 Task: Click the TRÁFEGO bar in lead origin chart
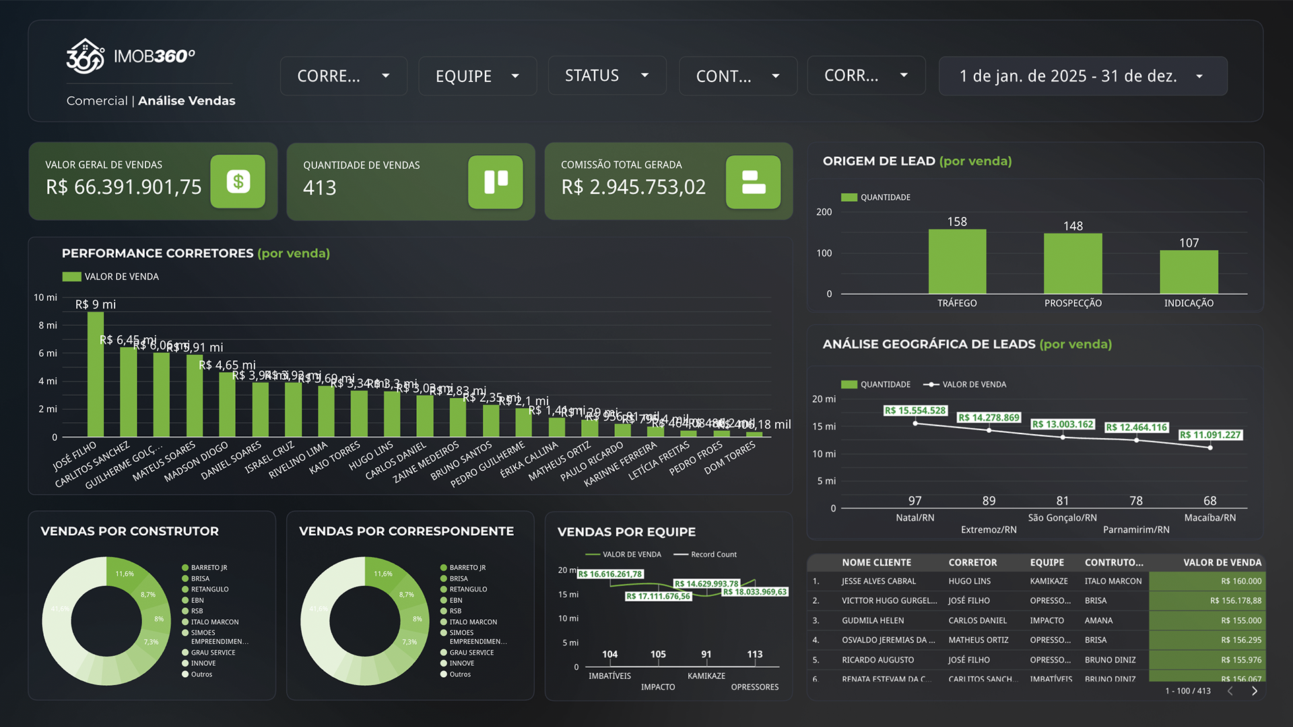click(957, 261)
